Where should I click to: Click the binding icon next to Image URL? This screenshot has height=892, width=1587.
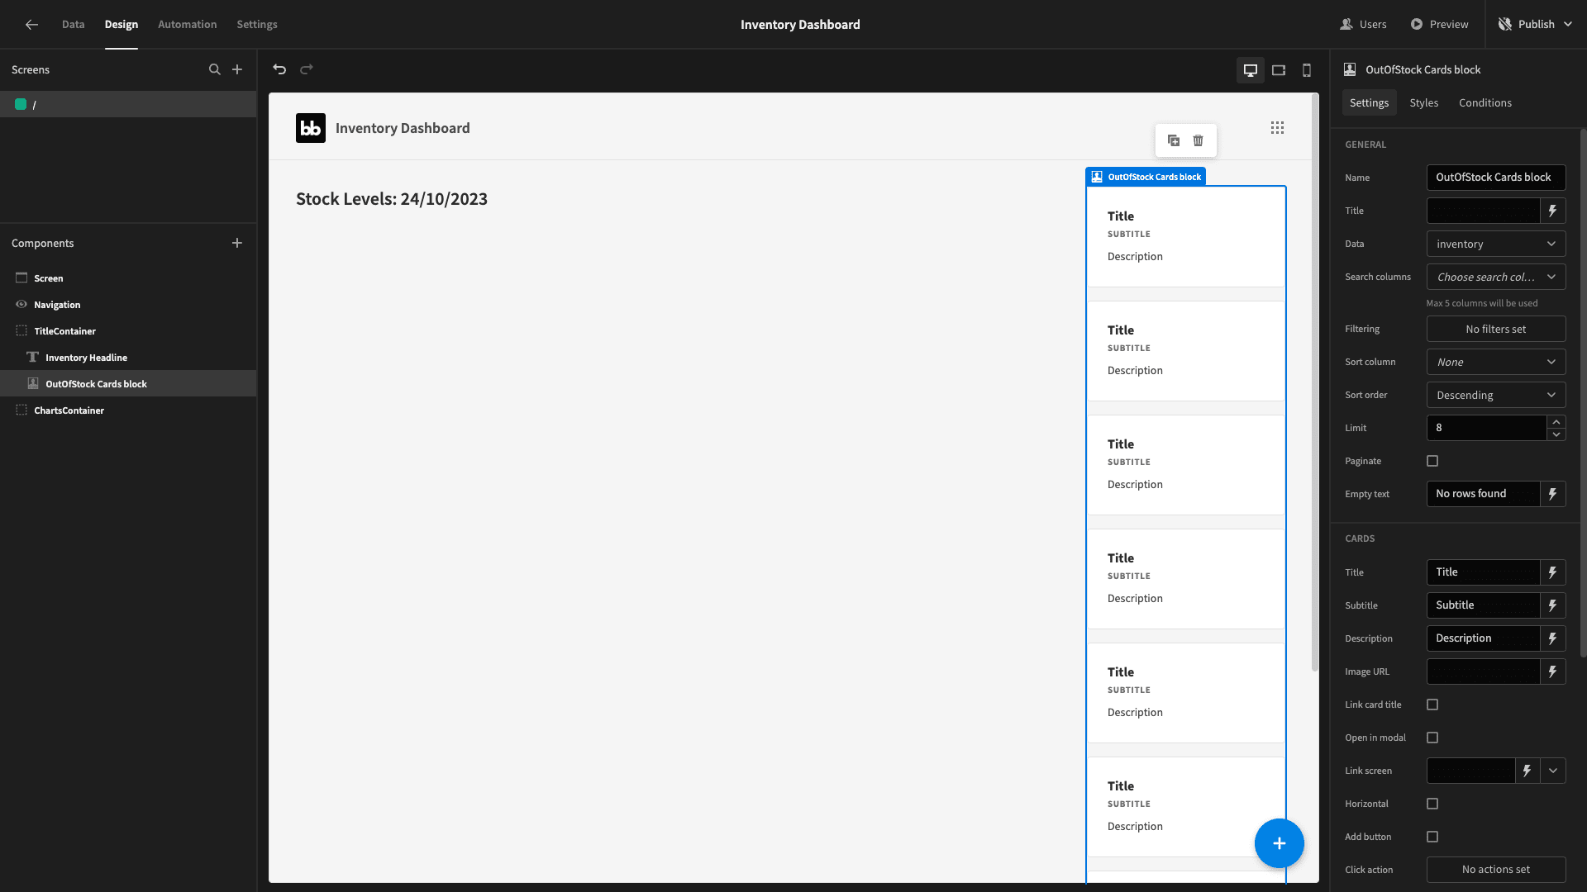[x=1553, y=671]
